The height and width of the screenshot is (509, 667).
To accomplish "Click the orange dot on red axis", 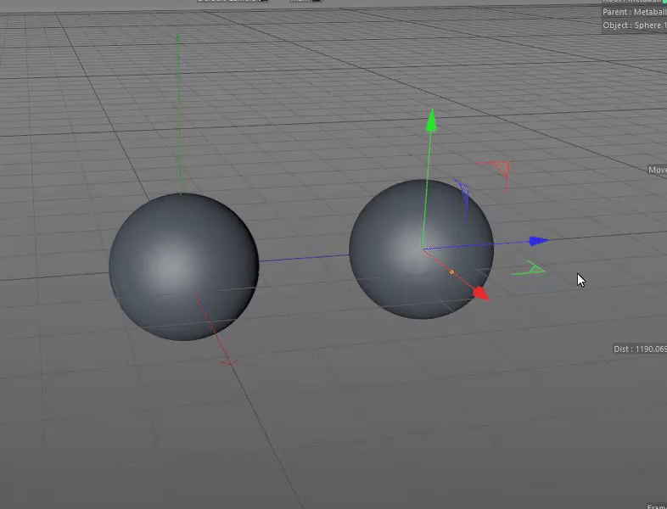I will click(x=451, y=271).
